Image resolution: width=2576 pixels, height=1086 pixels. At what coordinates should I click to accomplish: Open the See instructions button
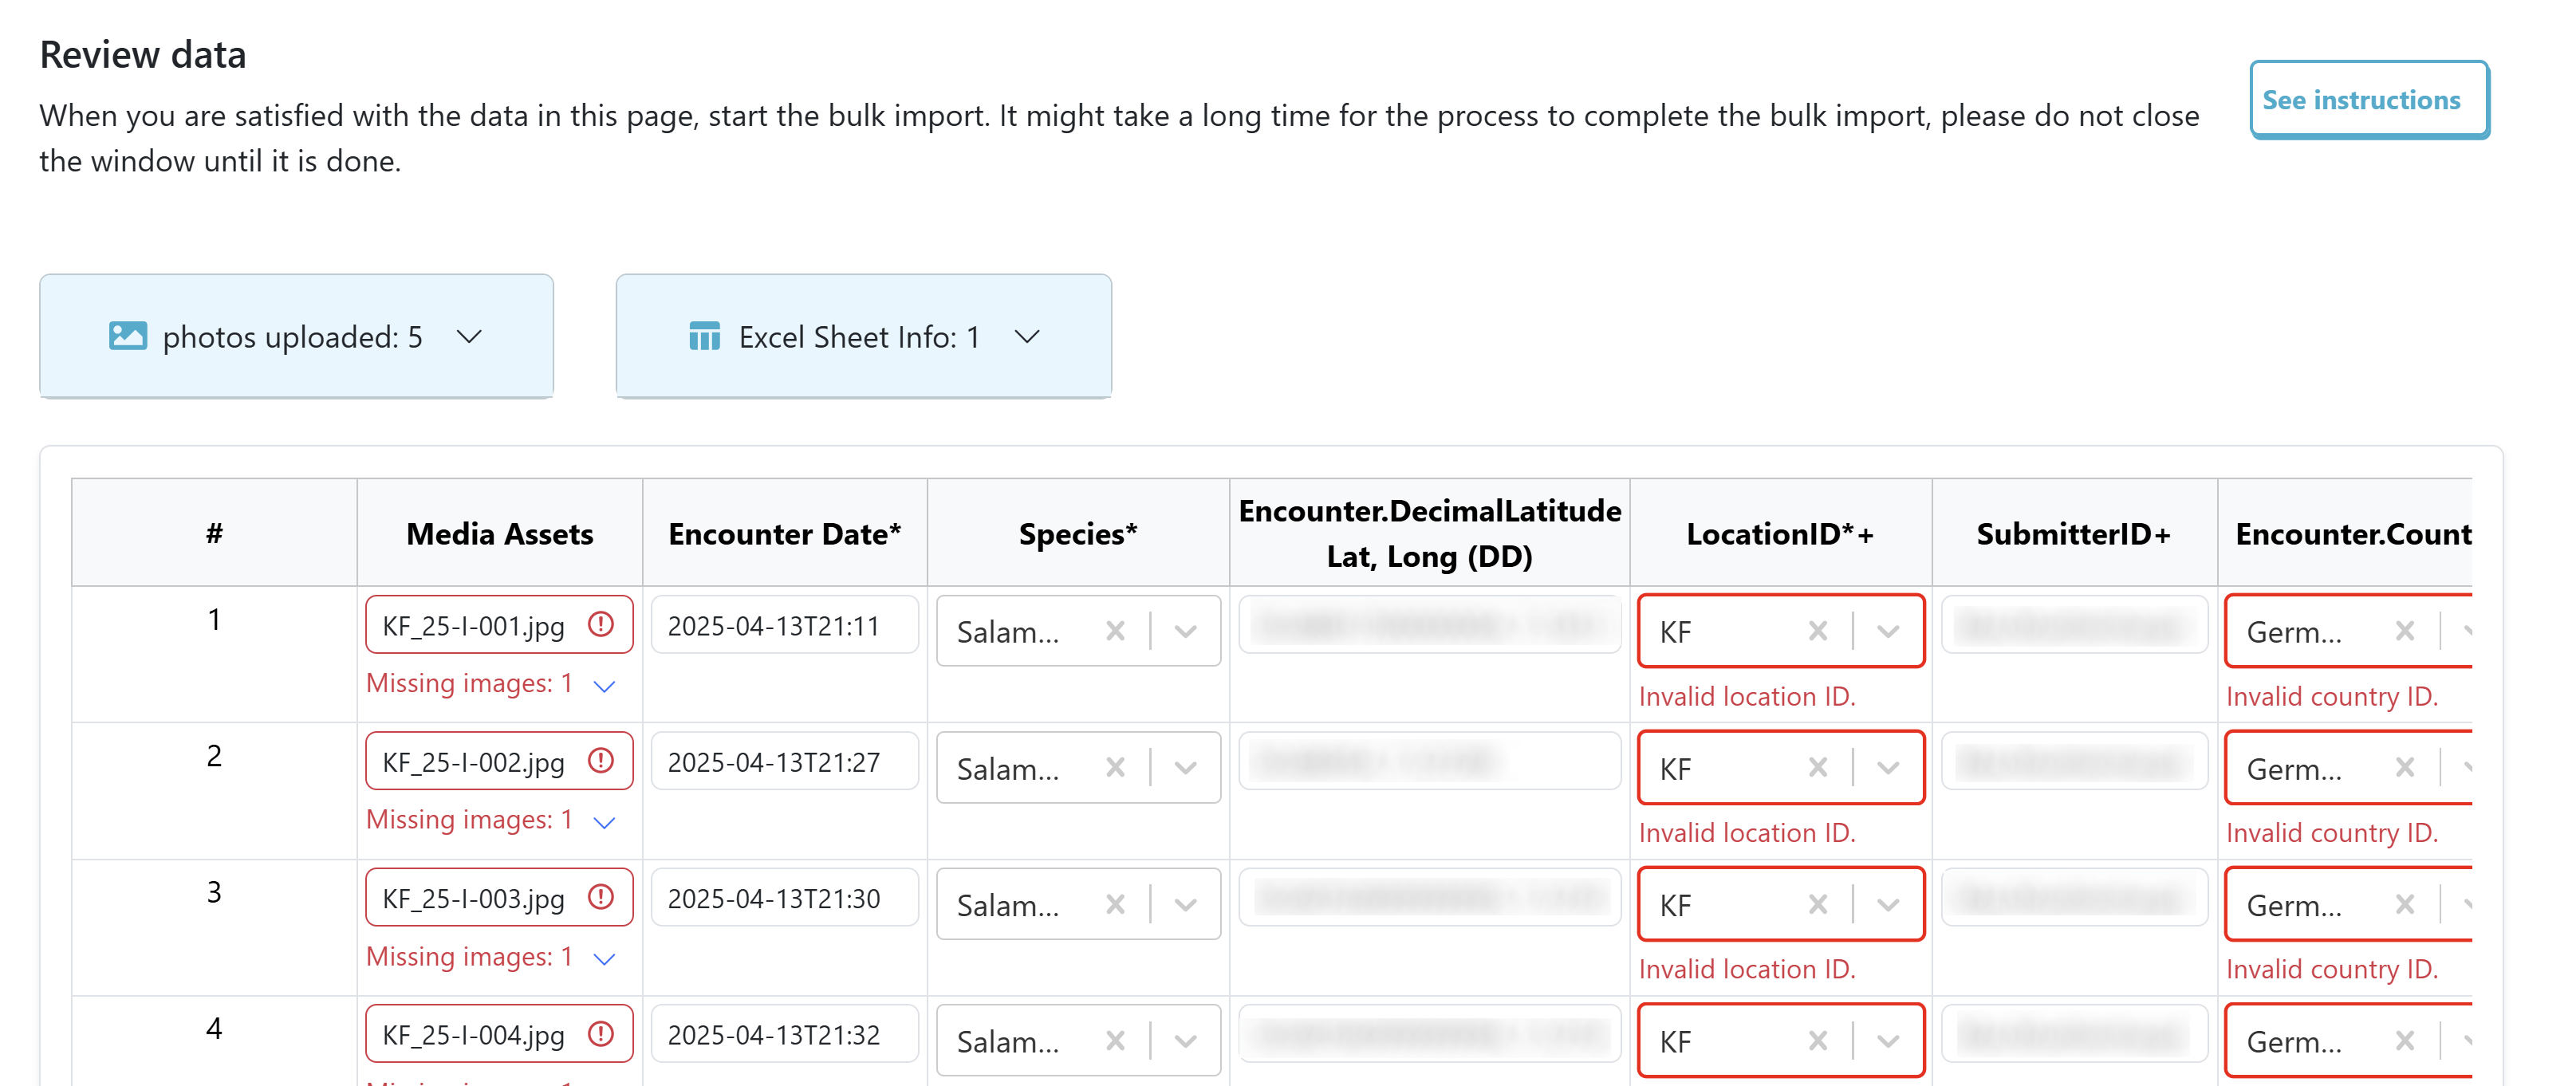pyautogui.click(x=2368, y=100)
